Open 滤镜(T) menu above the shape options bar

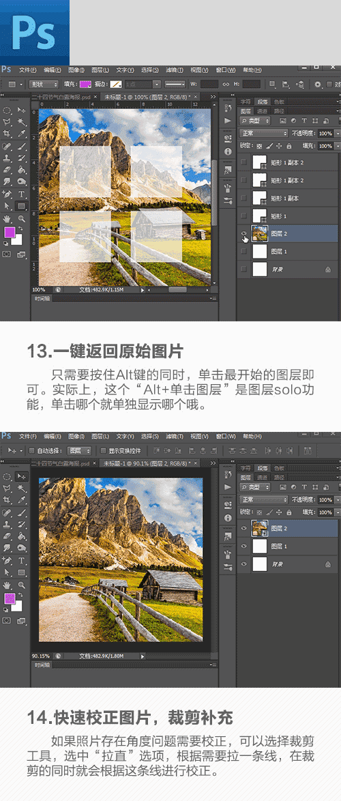pos(175,70)
